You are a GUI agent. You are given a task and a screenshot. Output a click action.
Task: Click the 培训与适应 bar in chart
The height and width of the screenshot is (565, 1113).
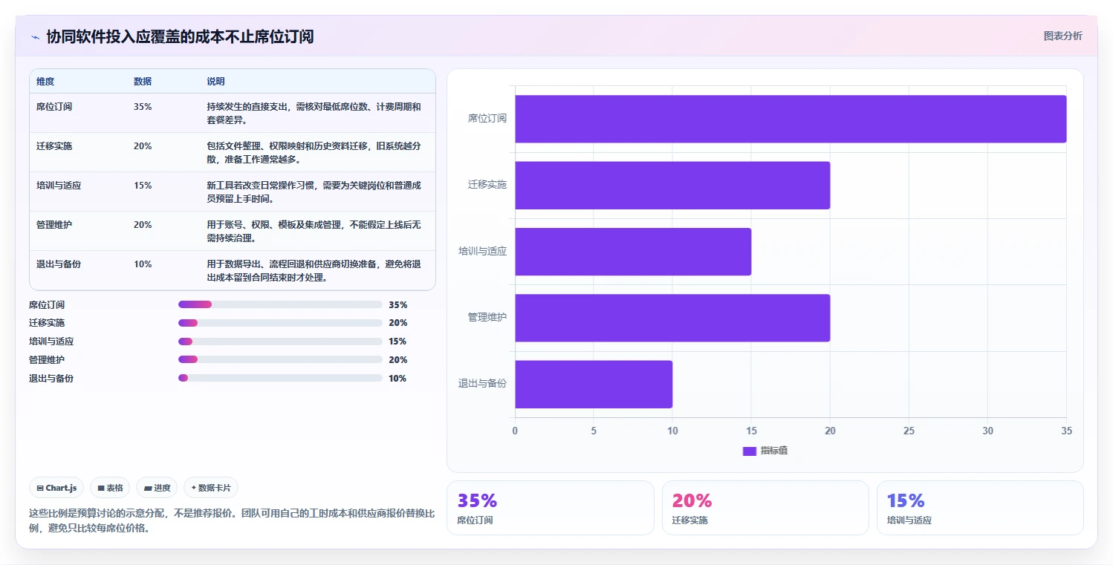click(x=633, y=252)
